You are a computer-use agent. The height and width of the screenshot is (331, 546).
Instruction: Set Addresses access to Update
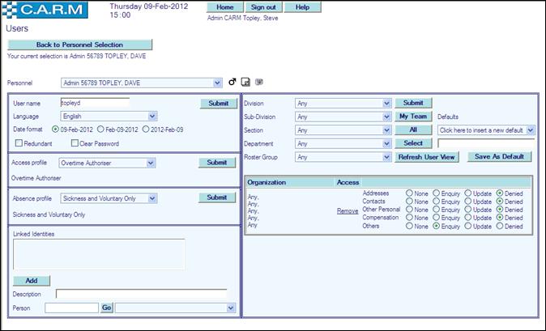pyautogui.click(x=465, y=193)
